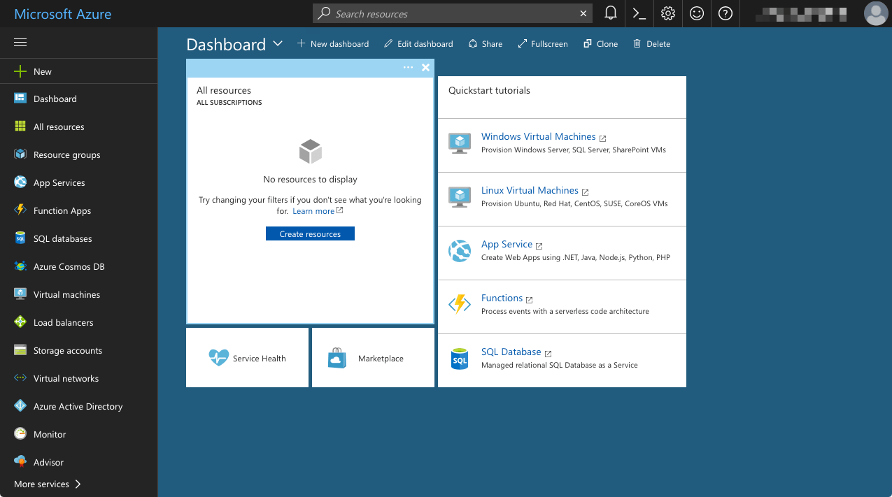The image size is (892, 497).
Task: Check notifications via the bell icon
Action: click(610, 13)
